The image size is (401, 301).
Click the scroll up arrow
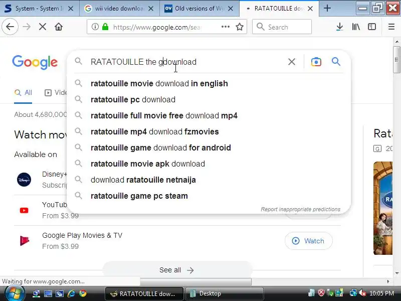[396, 41]
